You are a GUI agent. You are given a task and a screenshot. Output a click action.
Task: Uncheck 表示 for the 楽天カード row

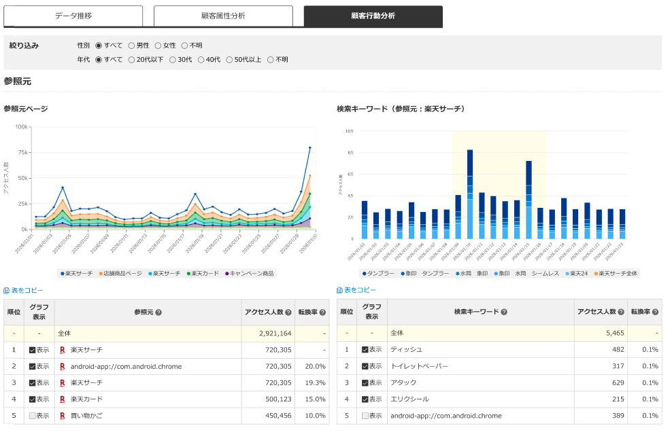click(32, 399)
